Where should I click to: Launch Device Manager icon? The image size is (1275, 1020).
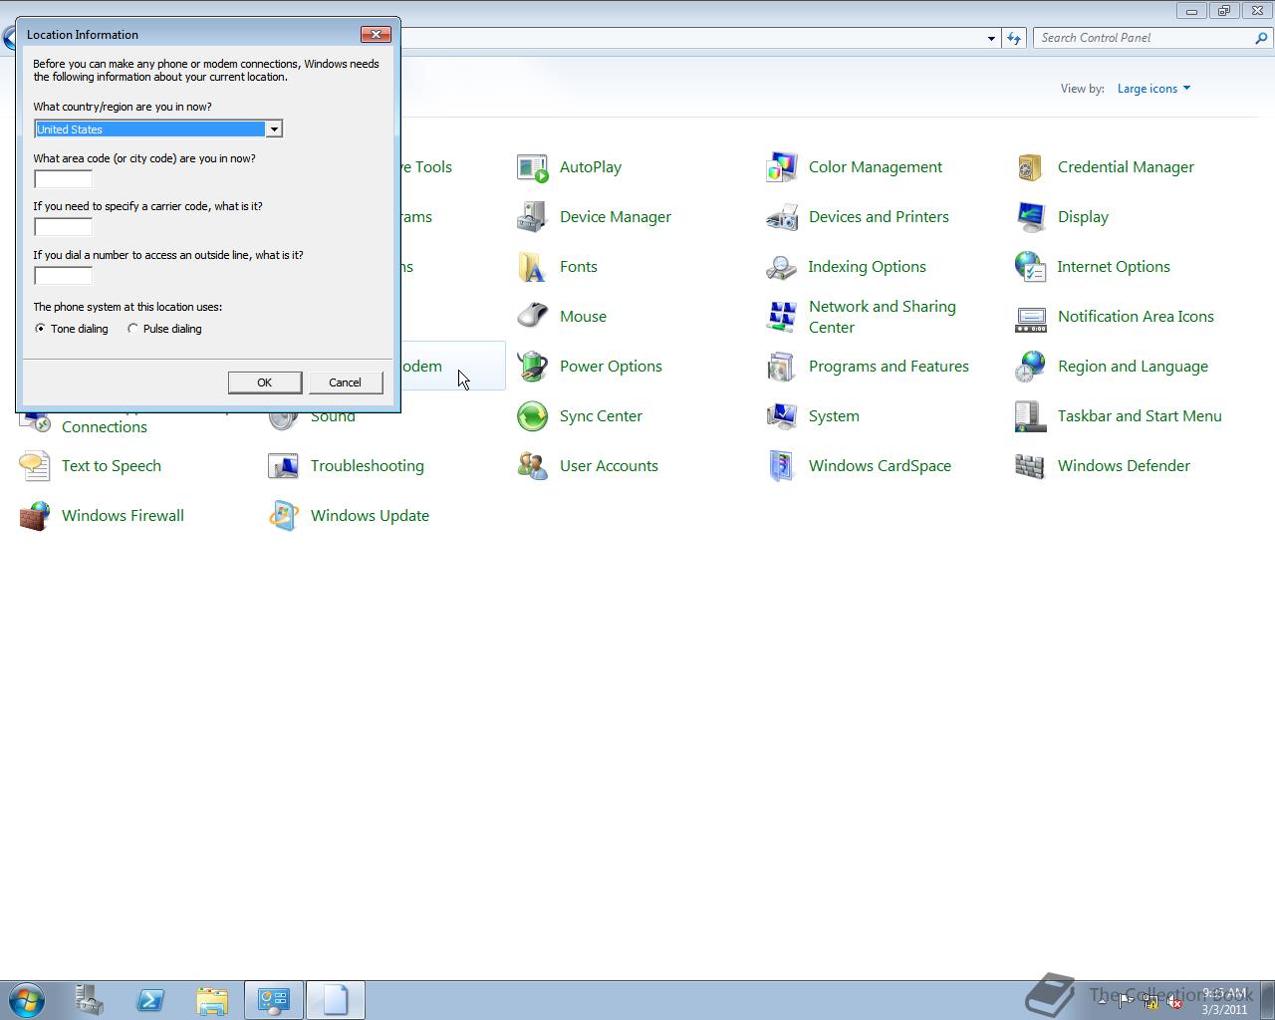(533, 217)
